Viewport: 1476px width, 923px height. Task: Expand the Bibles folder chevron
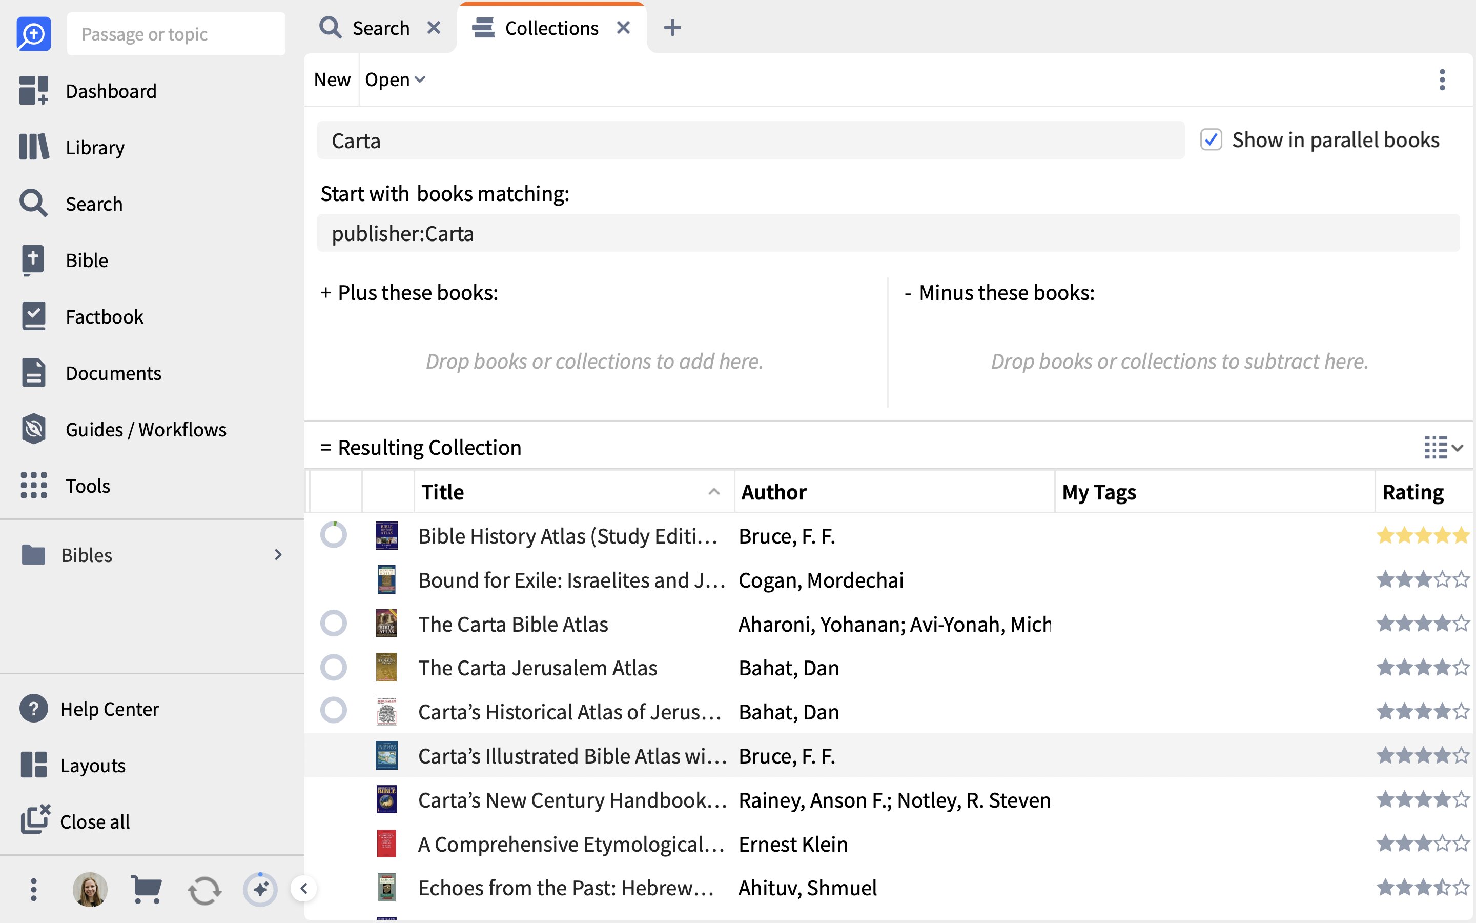tap(278, 555)
